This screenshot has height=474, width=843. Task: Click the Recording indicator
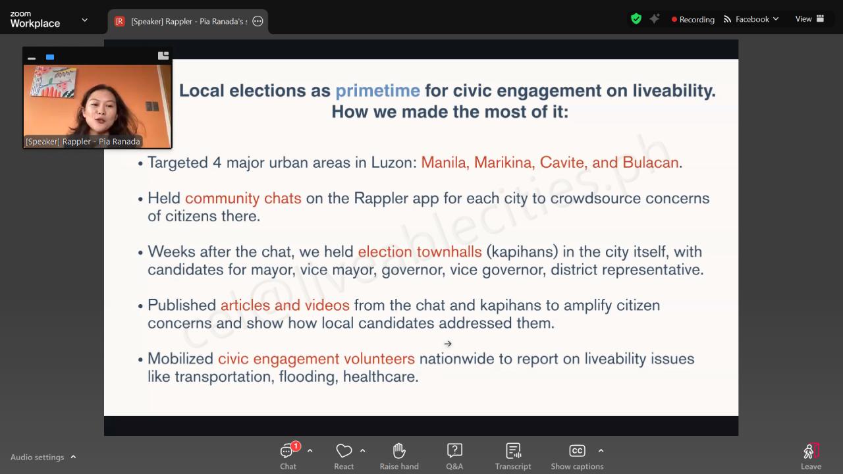[x=693, y=19]
